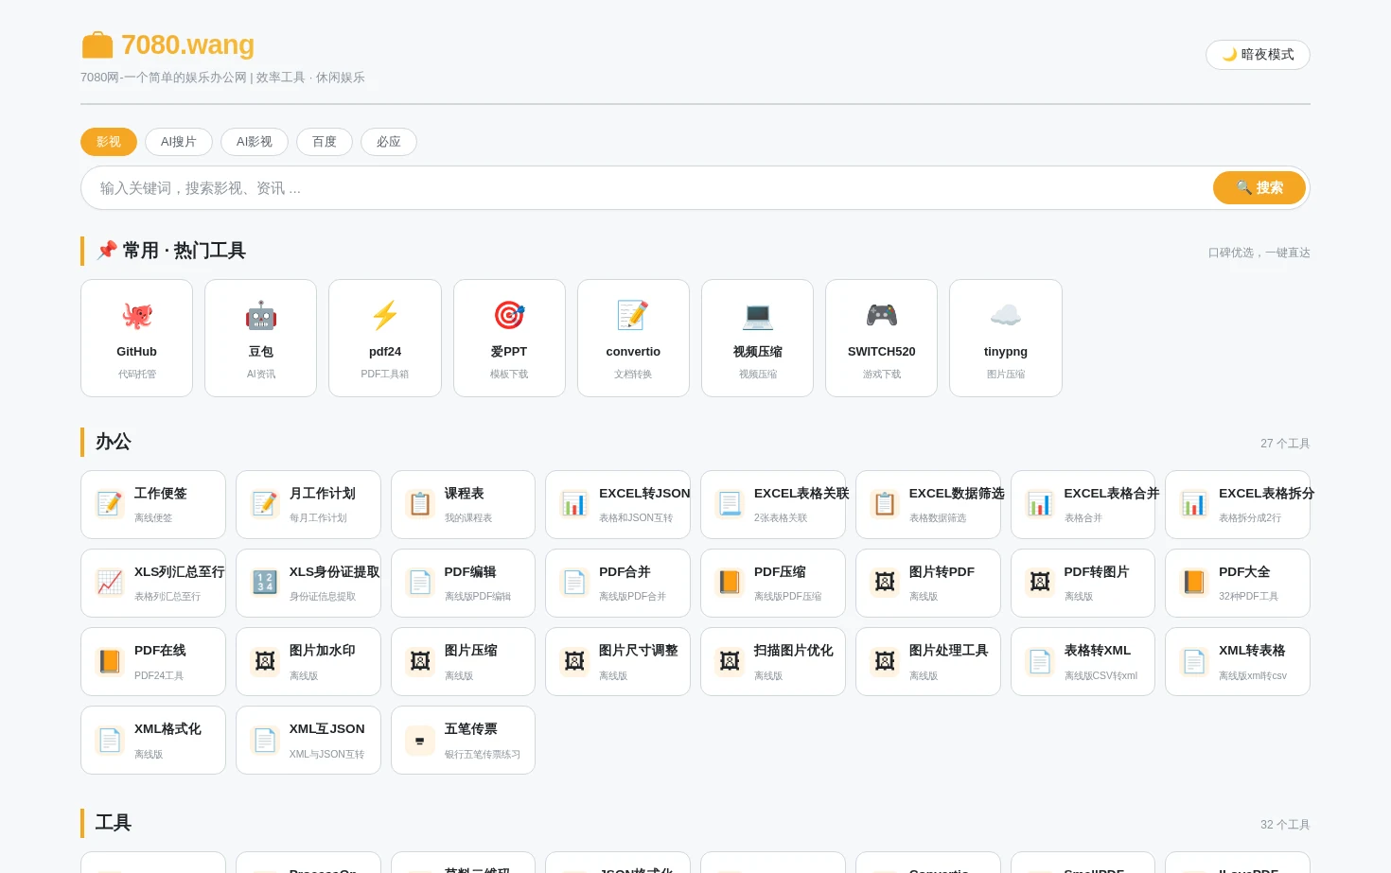Click the orange 搜索 button
The height and width of the screenshot is (873, 1391).
1259,188
